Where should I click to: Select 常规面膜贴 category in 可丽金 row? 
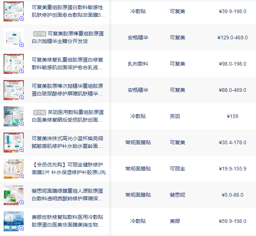coord(138,169)
